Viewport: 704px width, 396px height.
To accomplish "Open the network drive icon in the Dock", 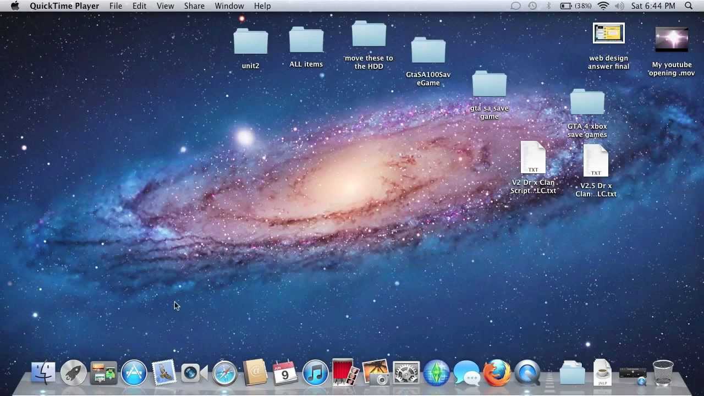I will click(632, 374).
